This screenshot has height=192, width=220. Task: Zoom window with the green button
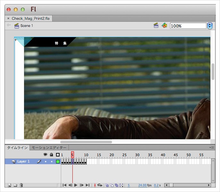pos(23,10)
